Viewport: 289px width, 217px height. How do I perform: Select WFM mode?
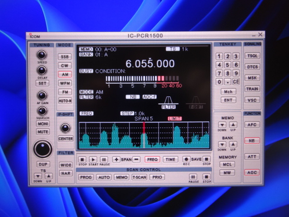click(65, 83)
